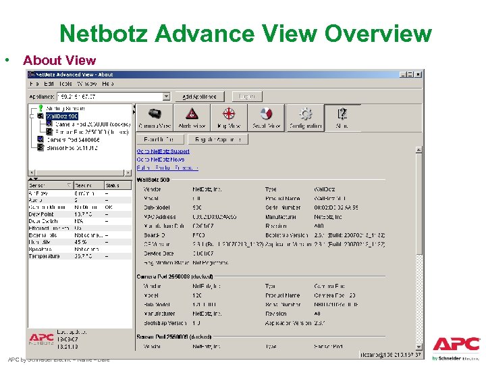Select the Ethernet Link sensor row
This screenshot has width=486, height=365.
click(80, 228)
